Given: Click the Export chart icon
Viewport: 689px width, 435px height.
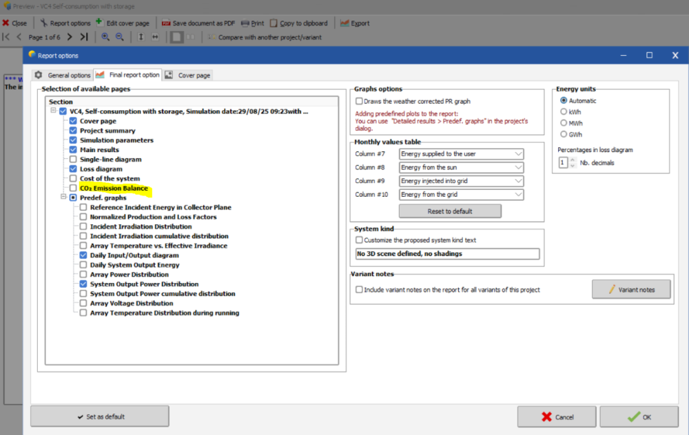Looking at the screenshot, I should coord(344,23).
